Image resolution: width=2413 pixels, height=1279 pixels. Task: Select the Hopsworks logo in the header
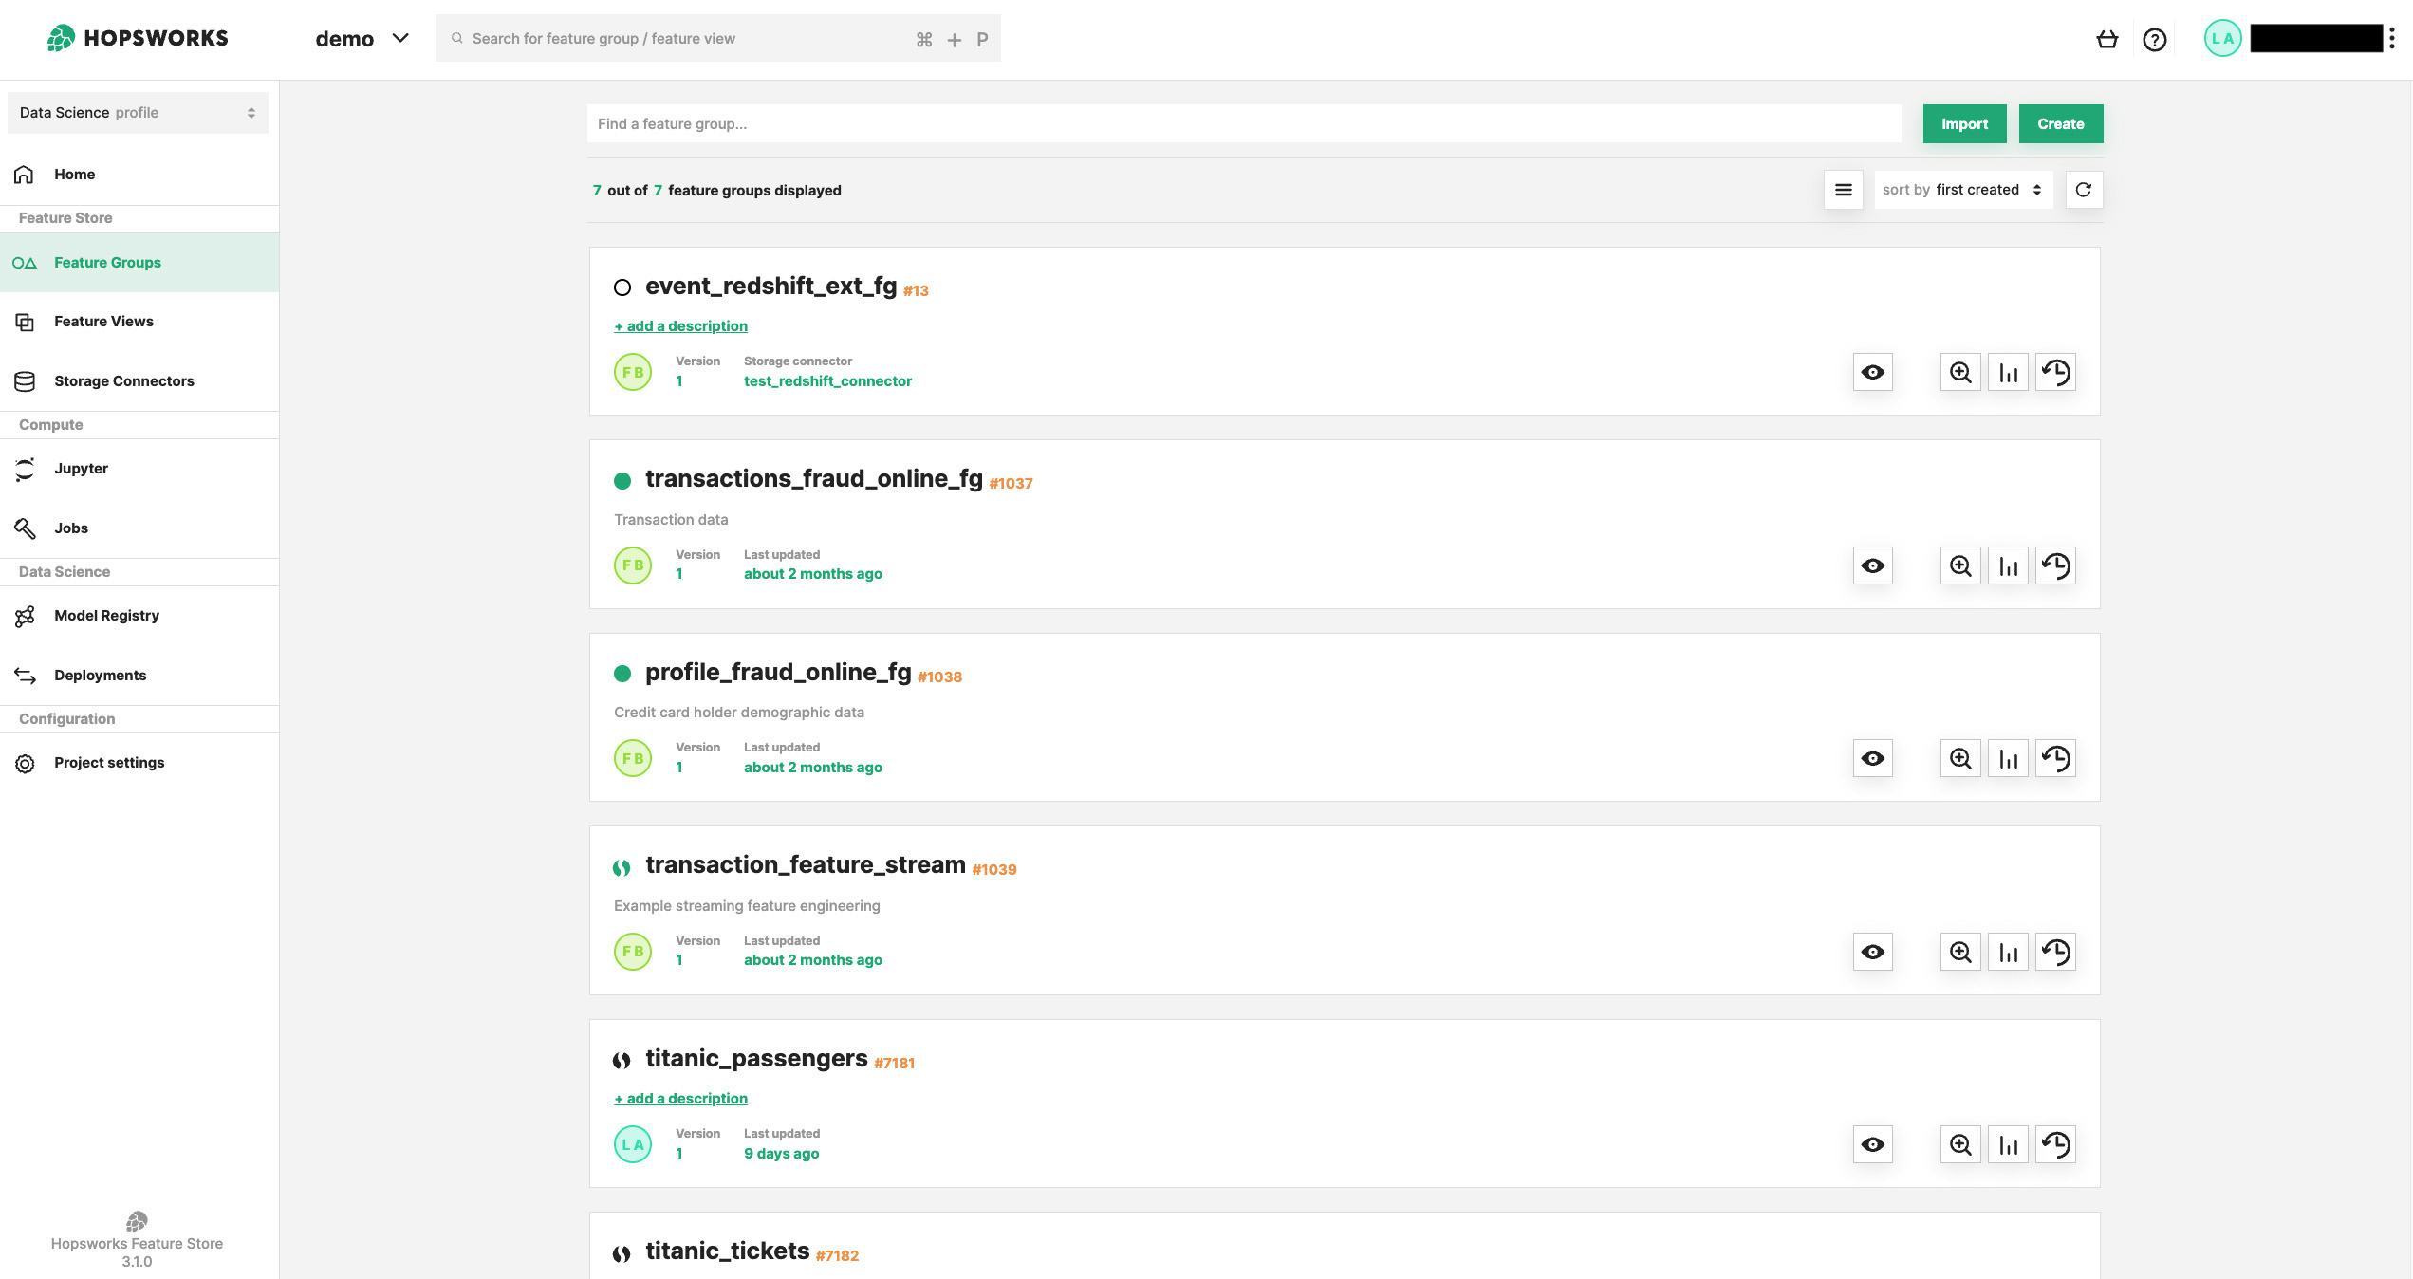pos(137,38)
